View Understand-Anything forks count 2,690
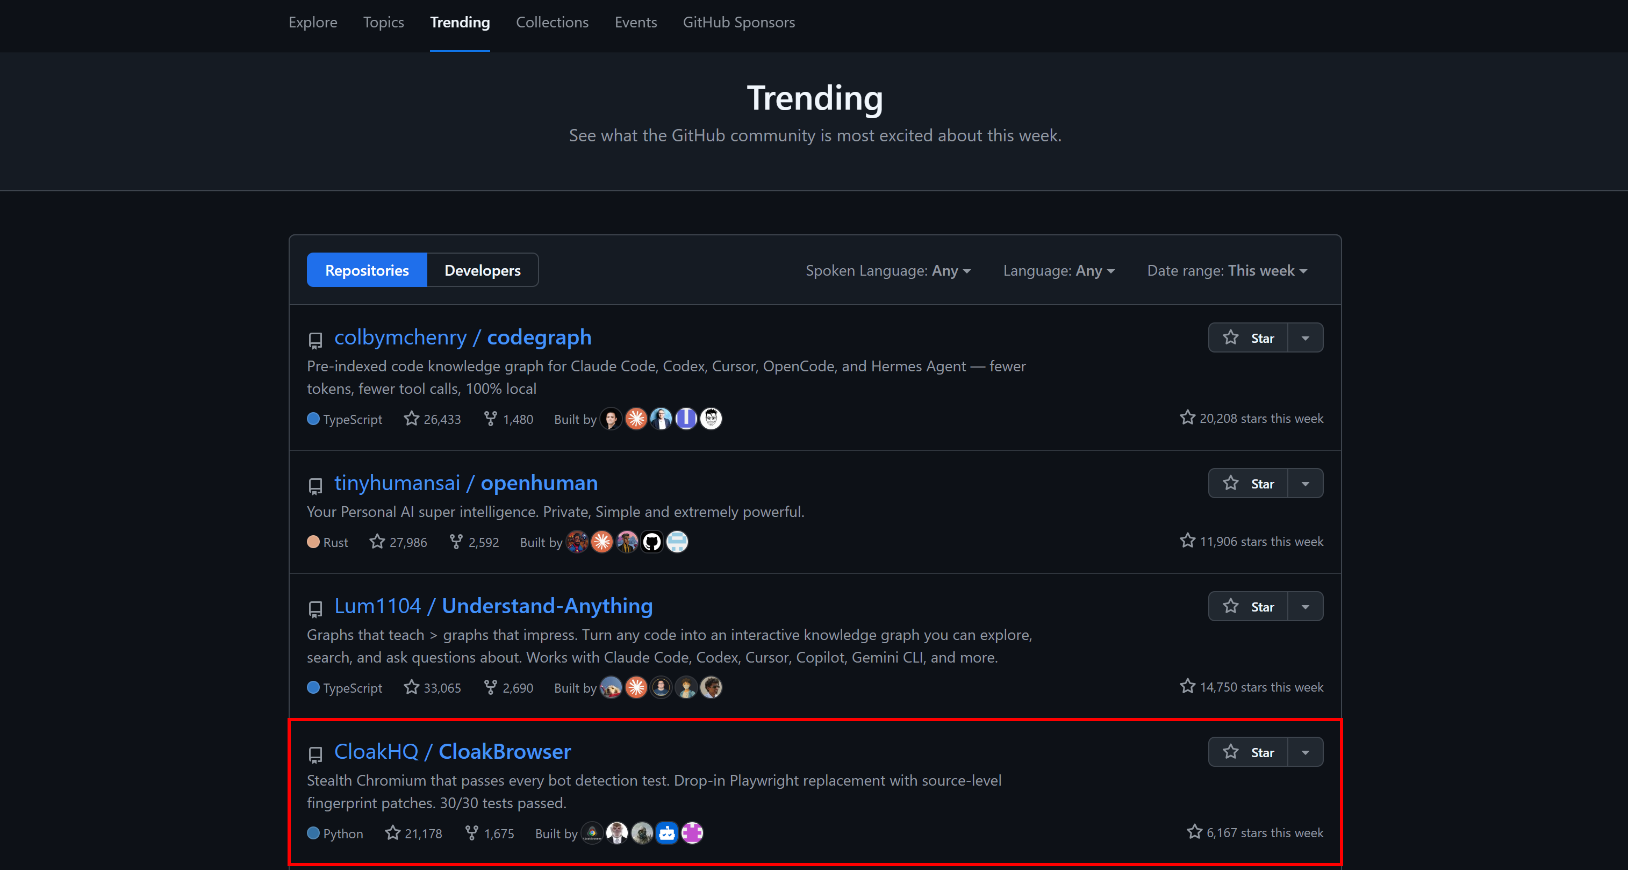 (x=509, y=687)
